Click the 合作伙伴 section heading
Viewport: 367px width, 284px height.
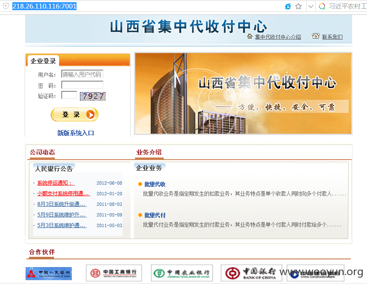coord(42,252)
